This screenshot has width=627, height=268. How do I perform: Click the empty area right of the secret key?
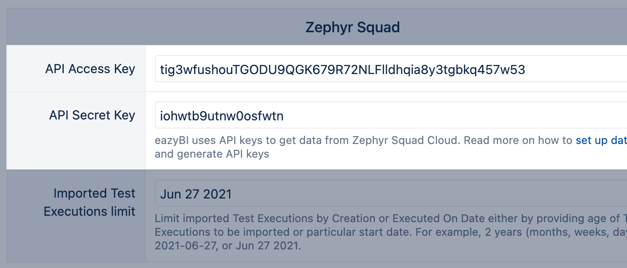point(410,115)
